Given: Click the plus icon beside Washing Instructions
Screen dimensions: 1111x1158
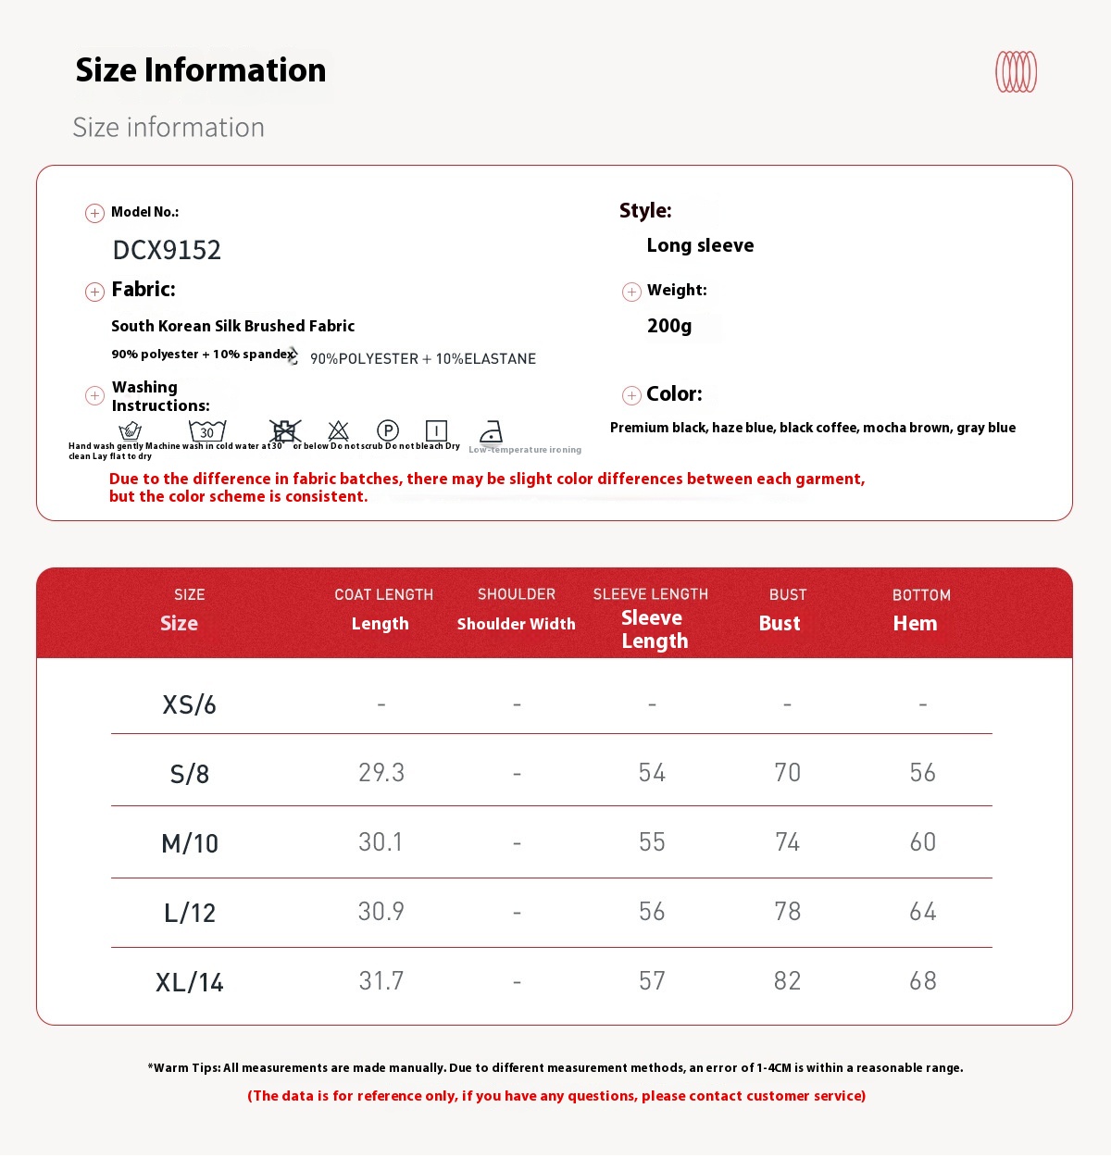Looking at the screenshot, I should click(x=94, y=396).
